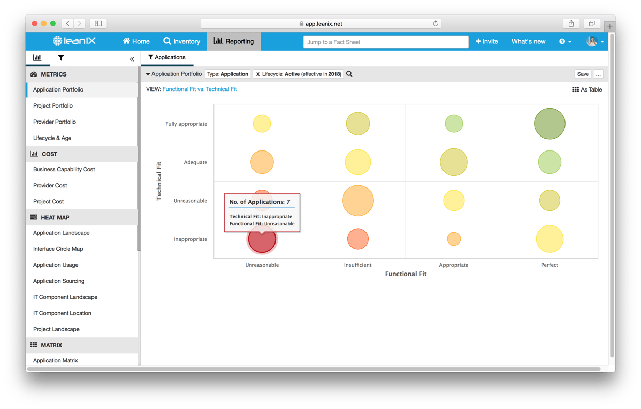Click the Metrics gauge icon in sidebar
The width and height of the screenshot is (641, 409).
(x=35, y=74)
